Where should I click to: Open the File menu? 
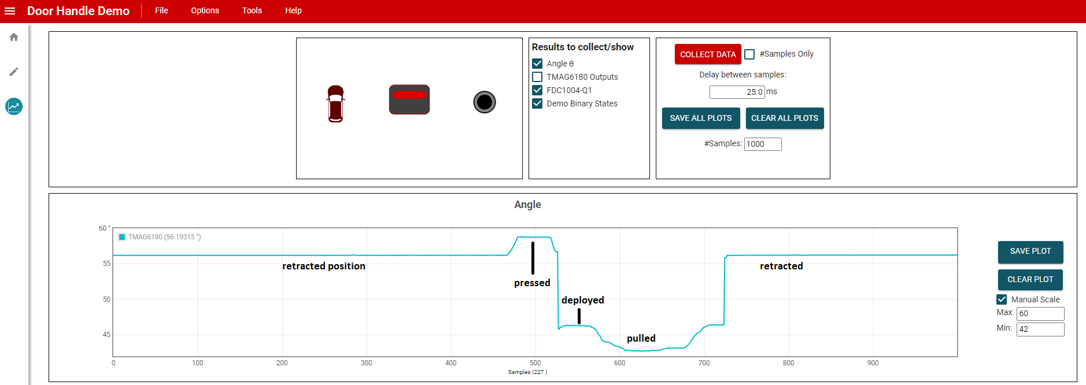pyautogui.click(x=161, y=10)
